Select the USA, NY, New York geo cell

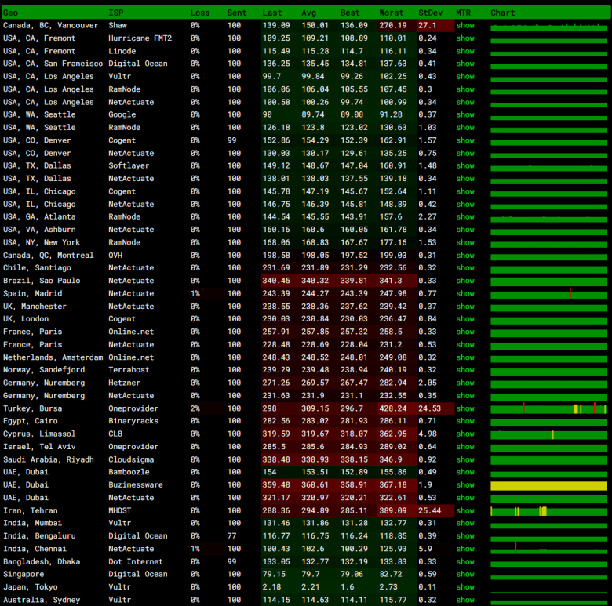pyautogui.click(x=42, y=242)
